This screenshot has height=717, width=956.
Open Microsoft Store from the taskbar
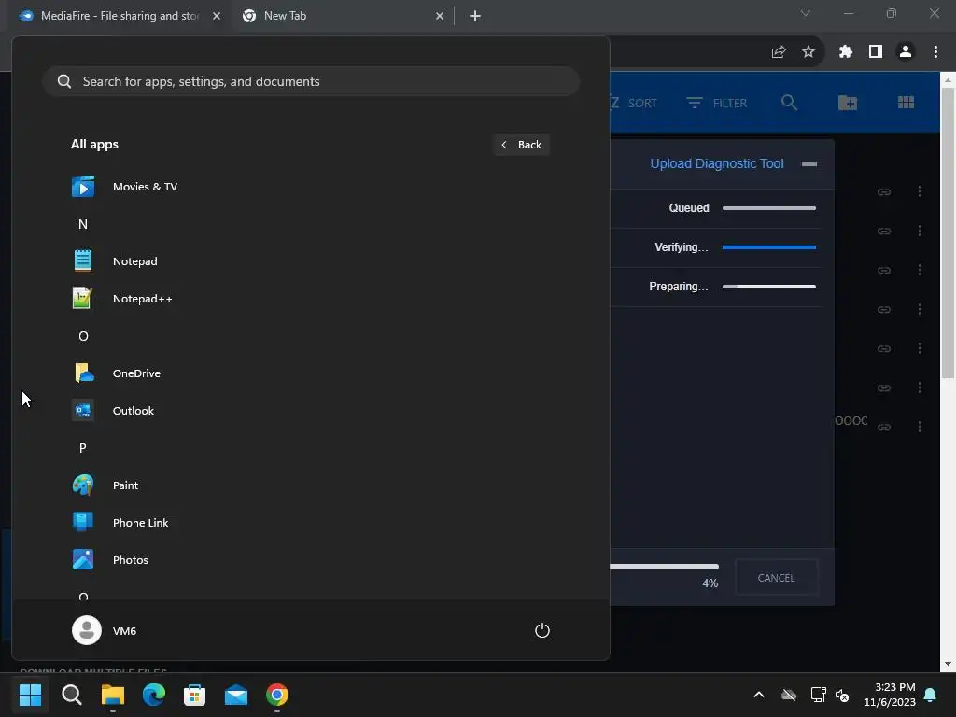coord(194,695)
